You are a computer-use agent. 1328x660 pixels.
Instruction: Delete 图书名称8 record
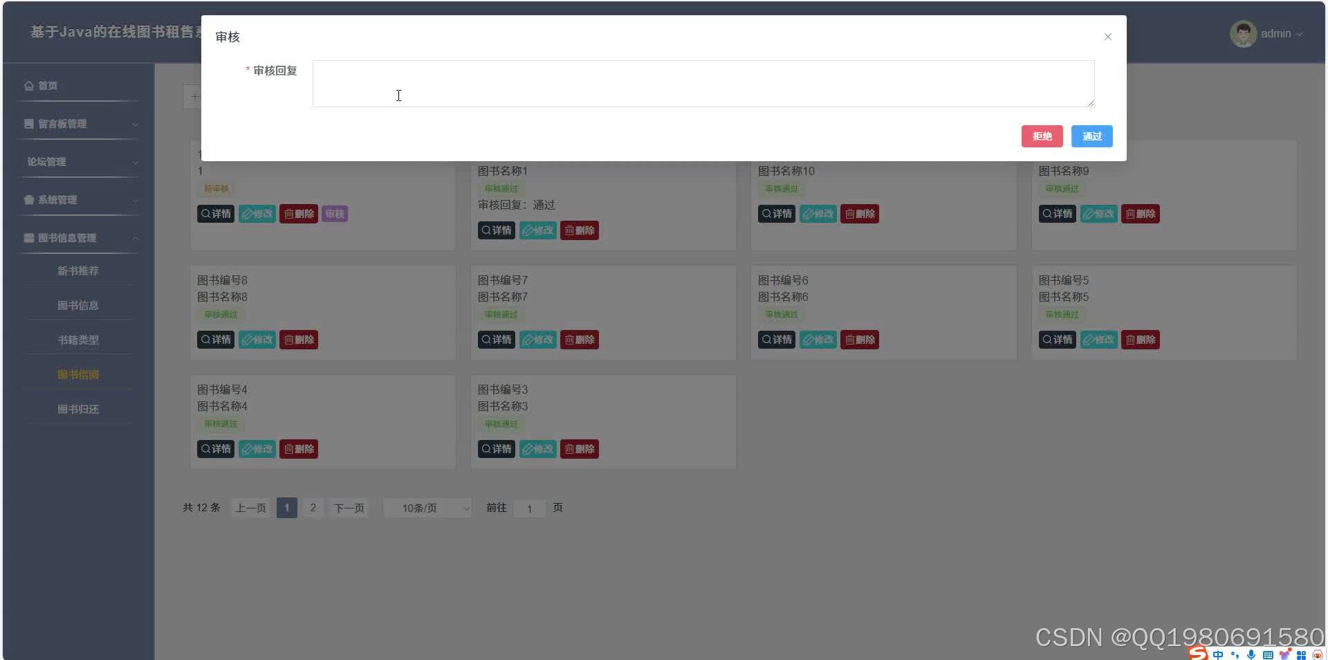click(x=299, y=340)
